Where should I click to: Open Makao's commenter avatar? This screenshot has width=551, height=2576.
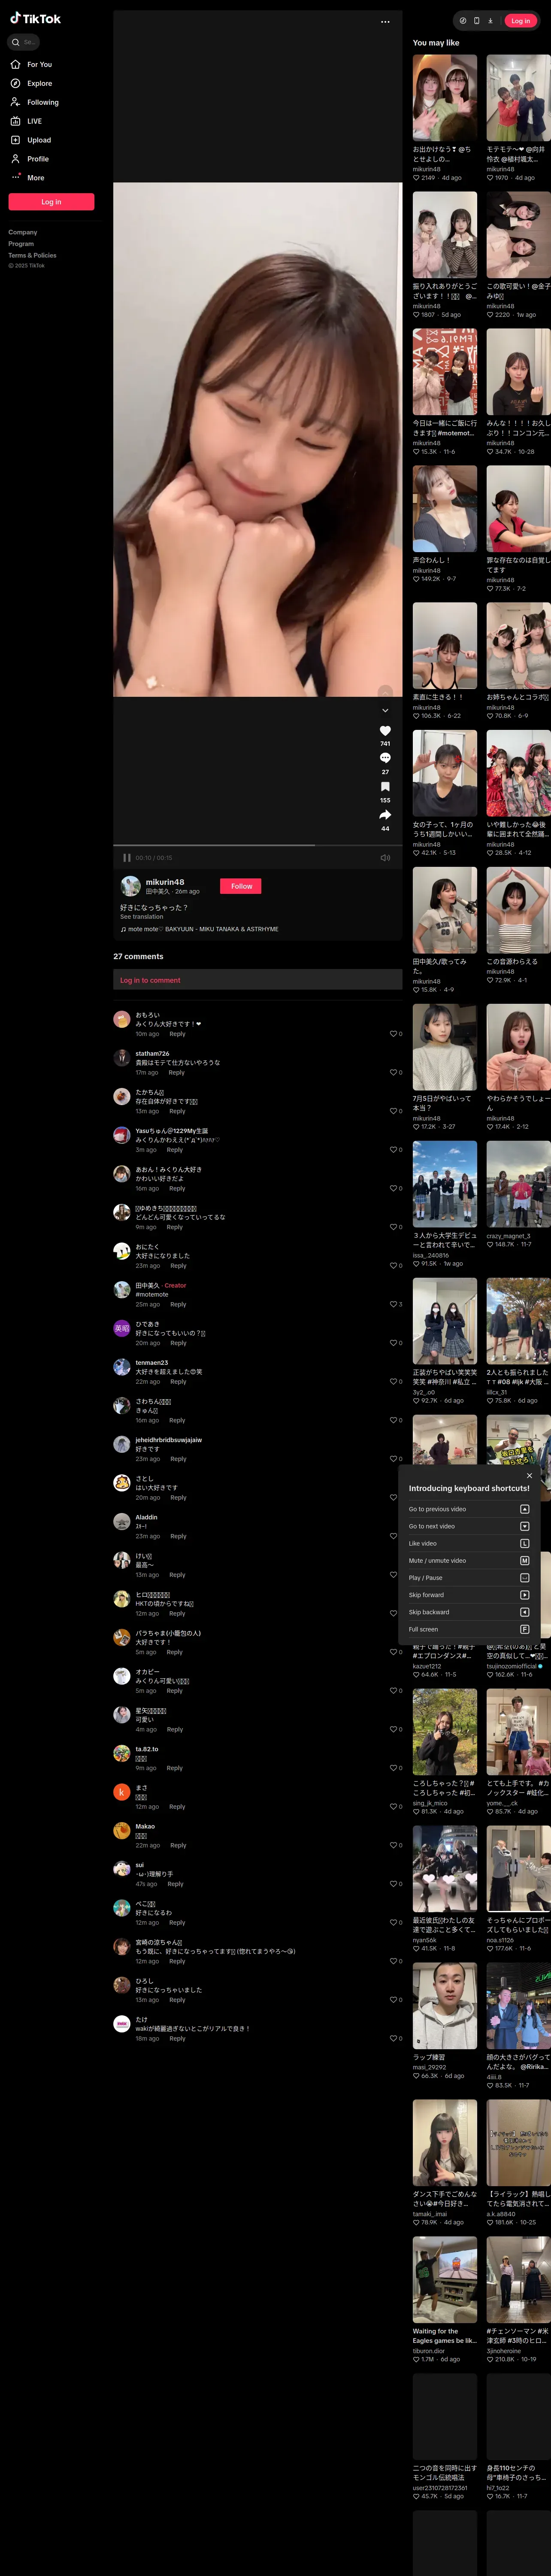pyautogui.click(x=122, y=1832)
